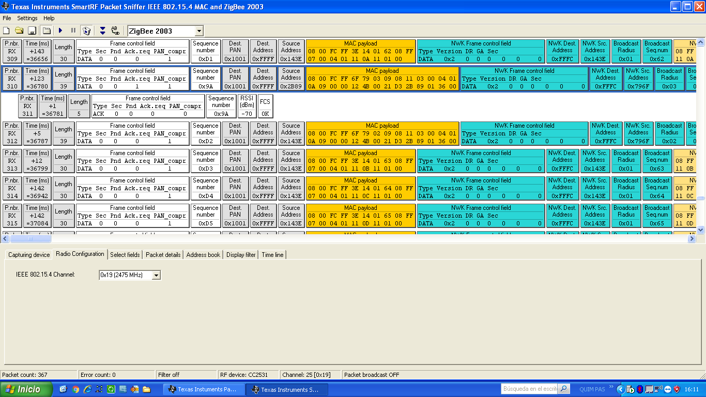Pause packet capture with pause icon

73,30
